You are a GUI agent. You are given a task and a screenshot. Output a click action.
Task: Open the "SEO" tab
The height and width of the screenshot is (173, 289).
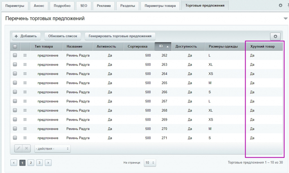84,6
